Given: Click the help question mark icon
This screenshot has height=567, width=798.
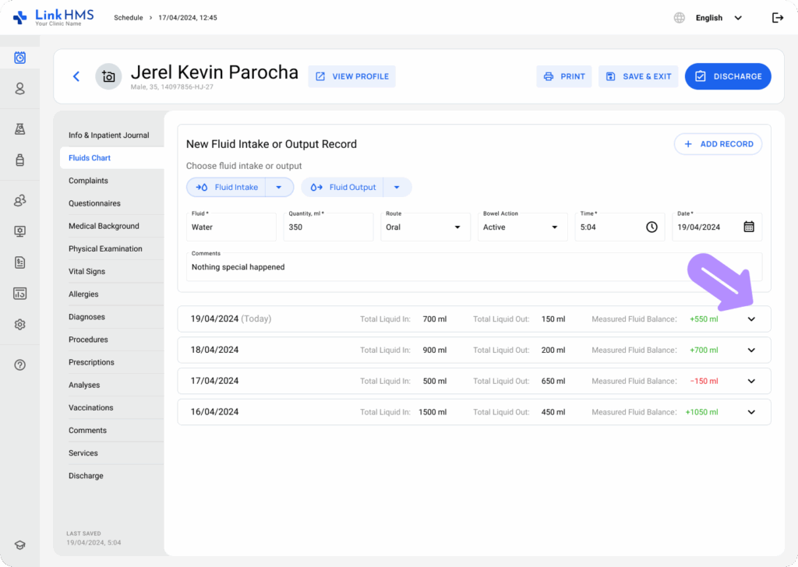Looking at the screenshot, I should coord(20,364).
